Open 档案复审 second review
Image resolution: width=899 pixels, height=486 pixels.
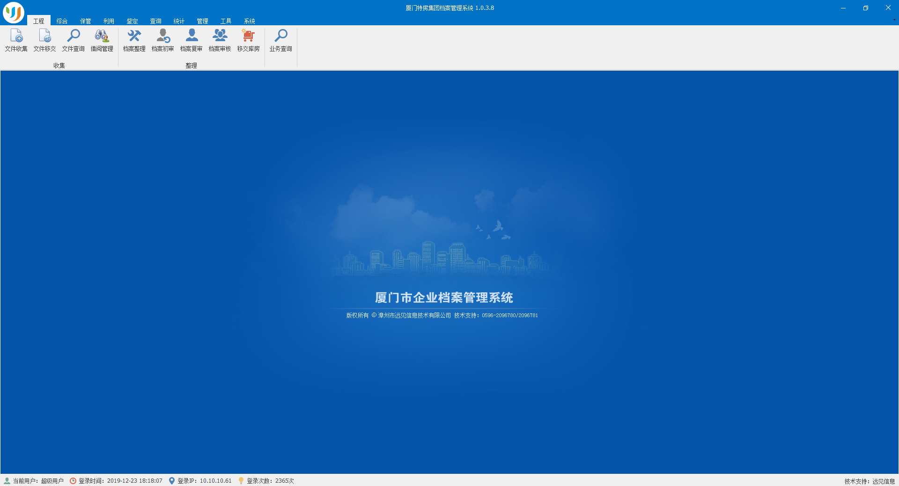point(192,40)
